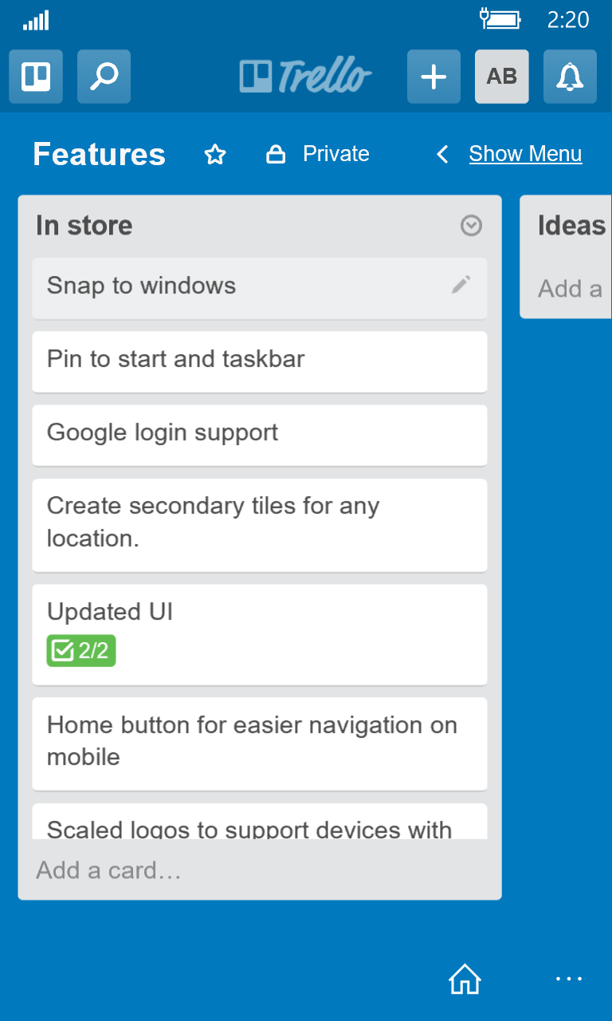Click the Trello logo in header

click(305, 77)
